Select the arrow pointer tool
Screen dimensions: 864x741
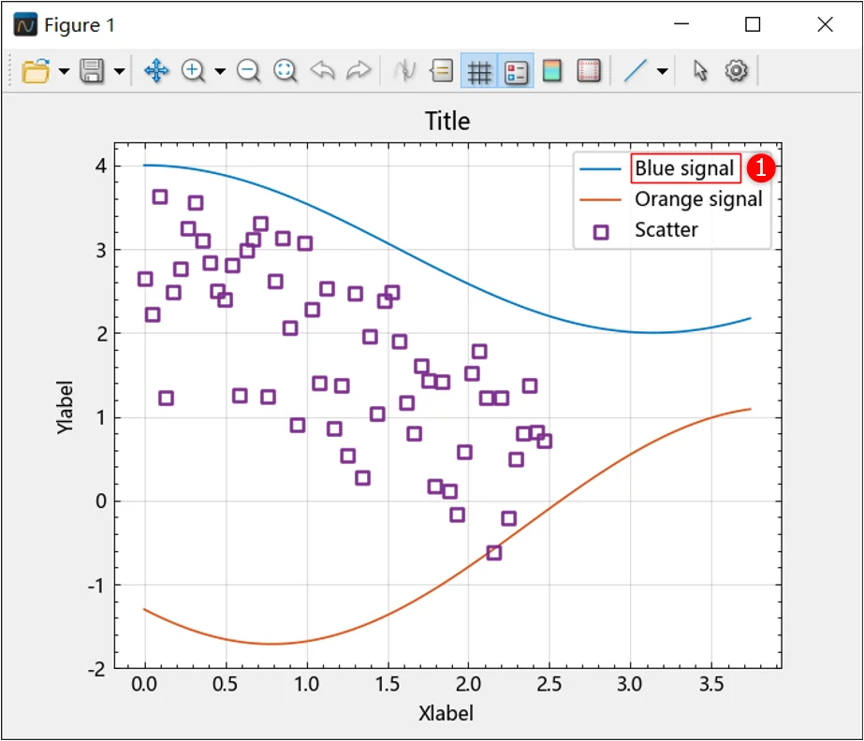pyautogui.click(x=700, y=71)
